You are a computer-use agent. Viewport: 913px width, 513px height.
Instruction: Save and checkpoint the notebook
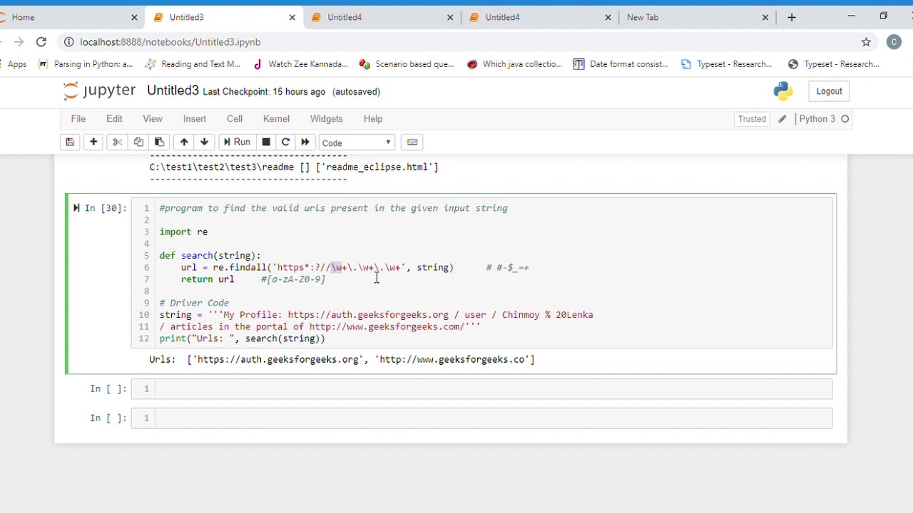(70, 142)
